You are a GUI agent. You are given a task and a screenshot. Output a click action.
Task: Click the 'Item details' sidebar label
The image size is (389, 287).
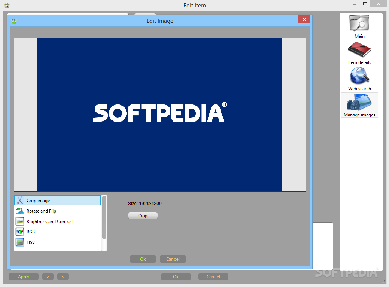coord(359,62)
